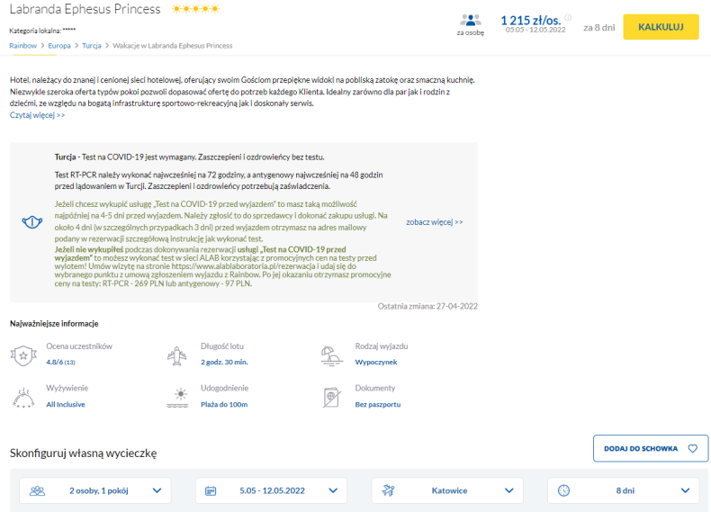Click 'Najważniejsze informacje' heading
The width and height of the screenshot is (711, 512).
54,323
